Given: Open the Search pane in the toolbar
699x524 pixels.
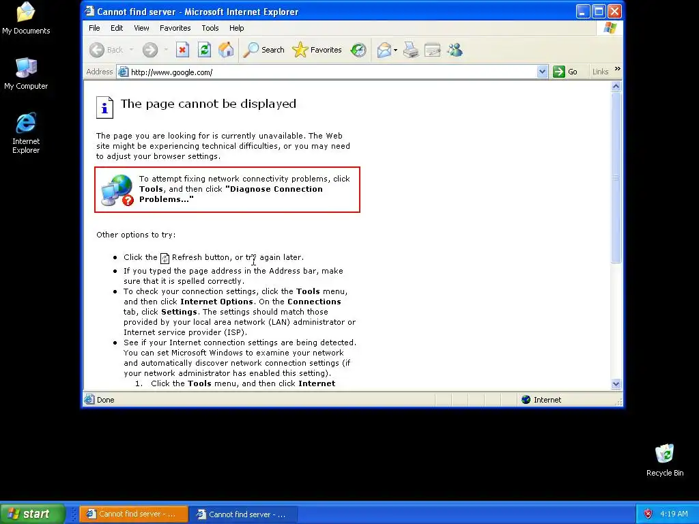Looking at the screenshot, I should (264, 50).
